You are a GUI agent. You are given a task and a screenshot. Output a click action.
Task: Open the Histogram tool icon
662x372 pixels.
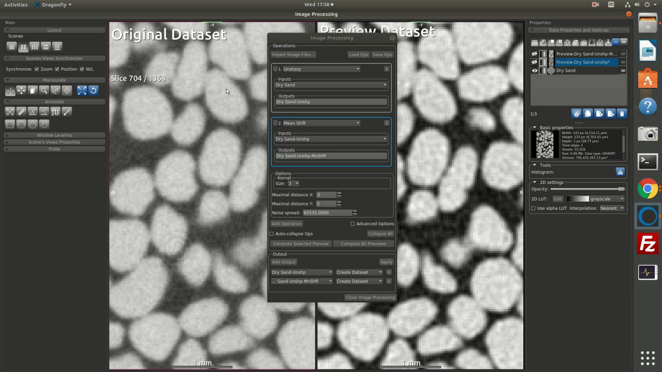coord(620,172)
